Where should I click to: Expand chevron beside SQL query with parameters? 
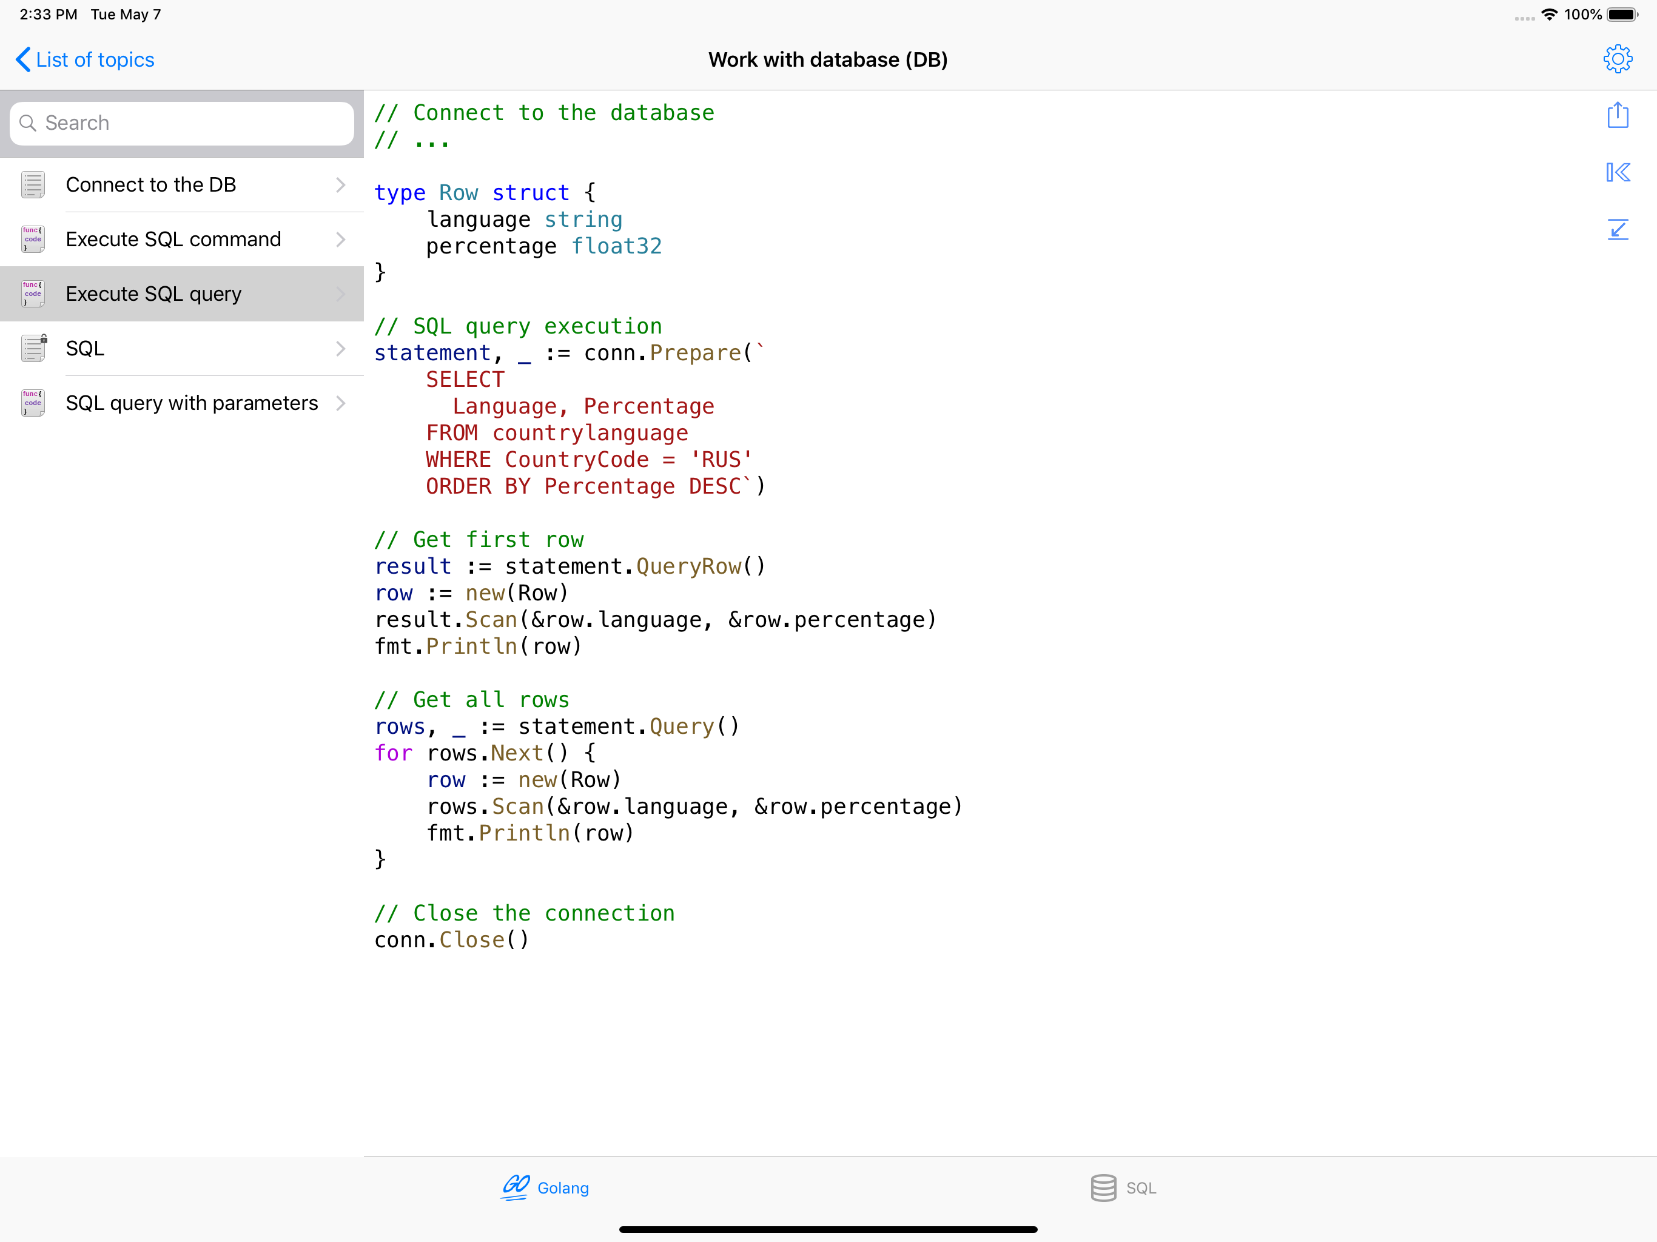click(341, 403)
